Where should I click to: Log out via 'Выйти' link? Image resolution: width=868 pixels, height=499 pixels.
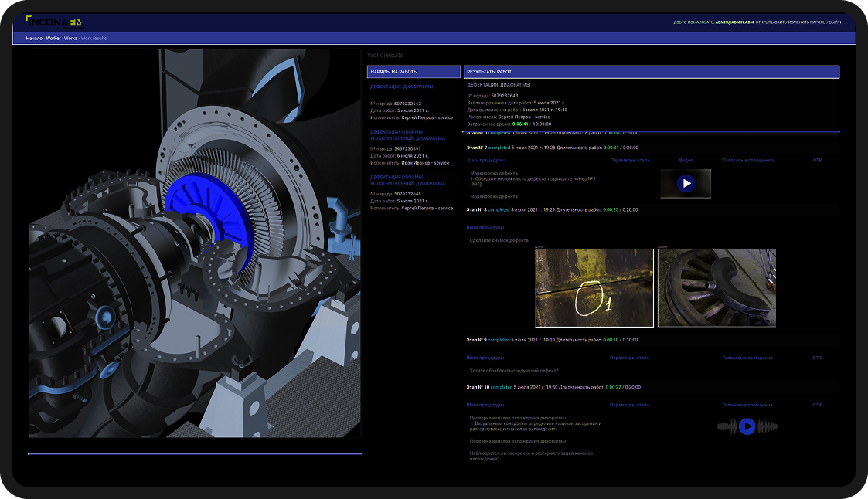pyautogui.click(x=836, y=22)
